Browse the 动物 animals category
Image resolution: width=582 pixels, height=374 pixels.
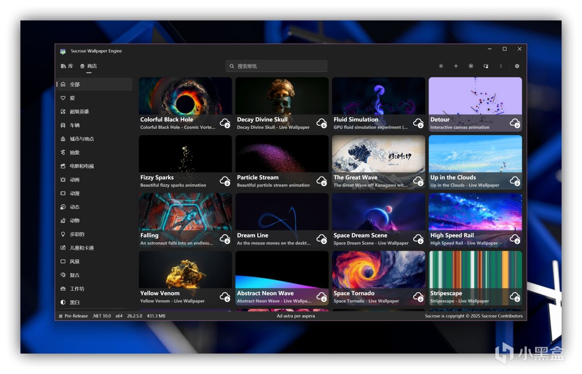coord(95,221)
